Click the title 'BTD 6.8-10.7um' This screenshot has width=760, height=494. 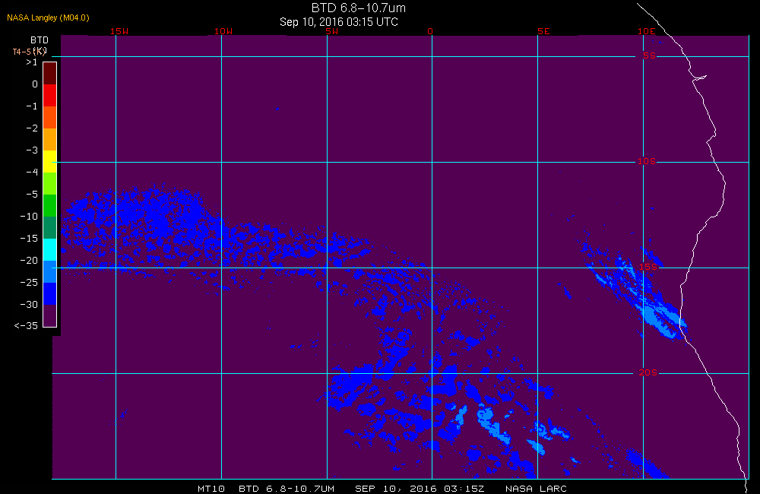coord(358,8)
